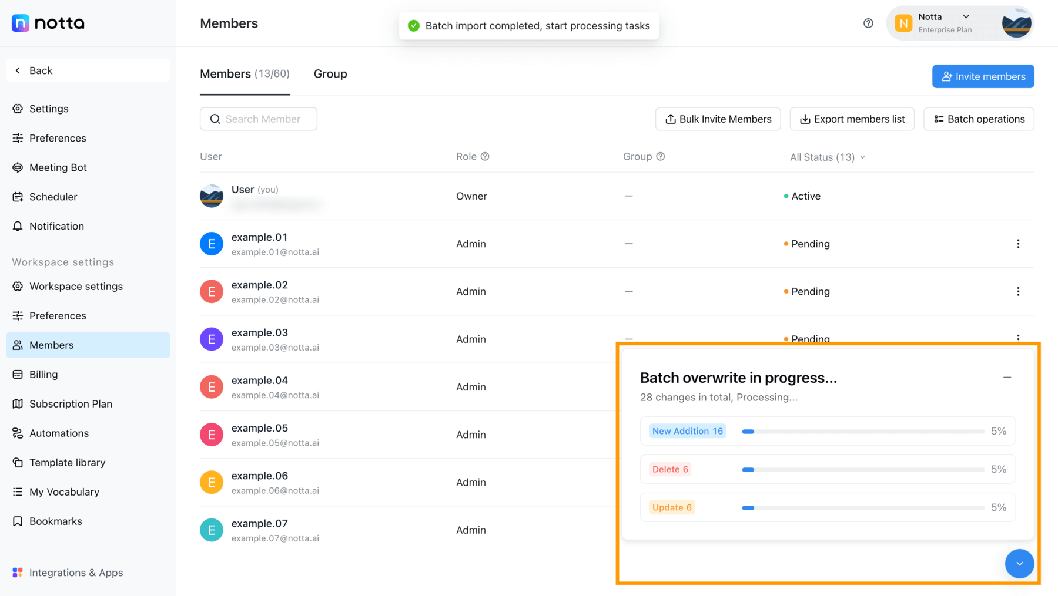Screen dimensions: 1058x596
Task: Open more options for example.02
Action: 1018,291
